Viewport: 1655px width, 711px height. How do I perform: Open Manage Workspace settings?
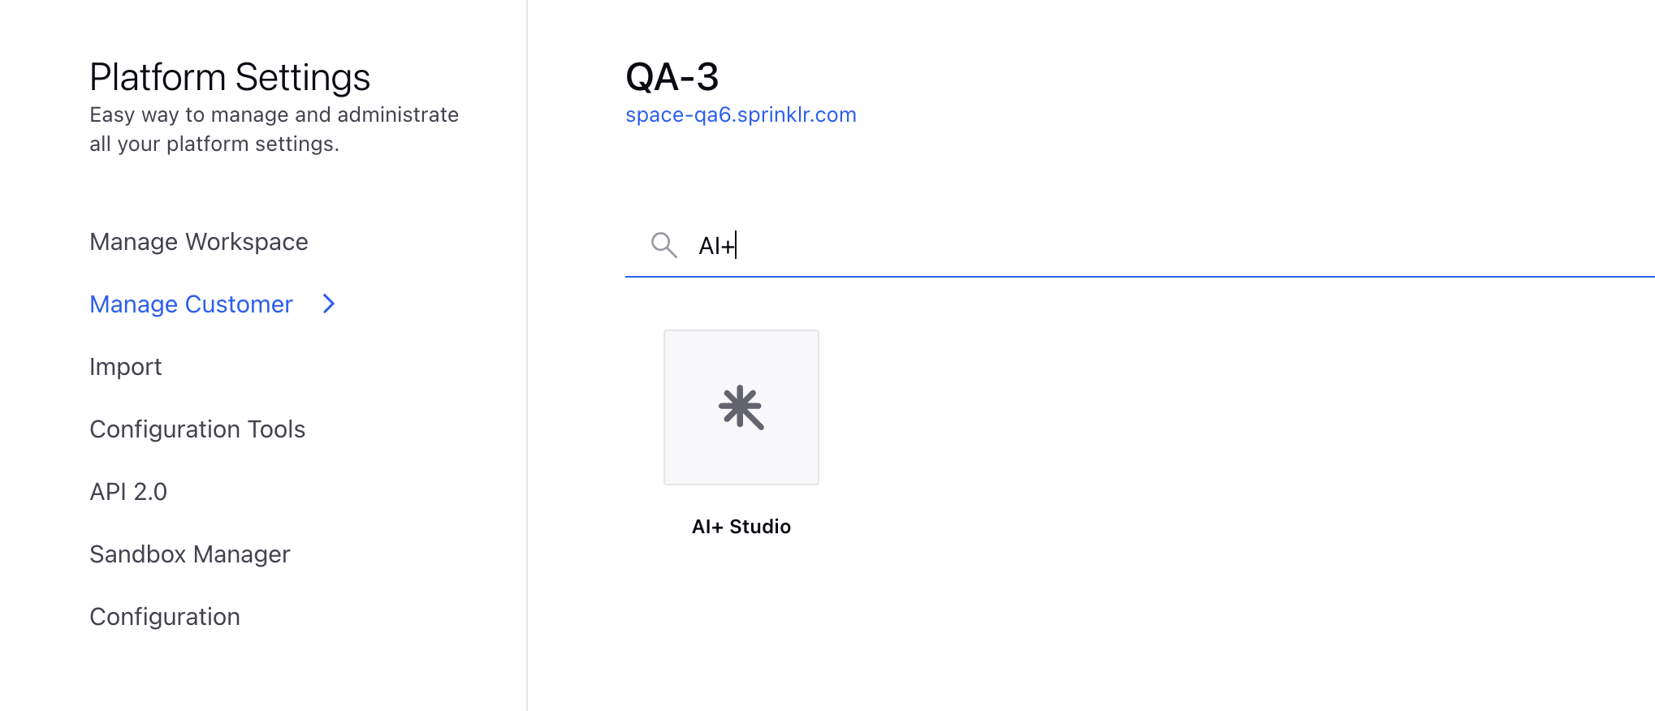point(199,242)
